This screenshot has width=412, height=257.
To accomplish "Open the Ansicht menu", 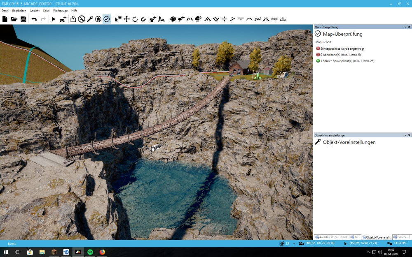I will pyautogui.click(x=35, y=10).
